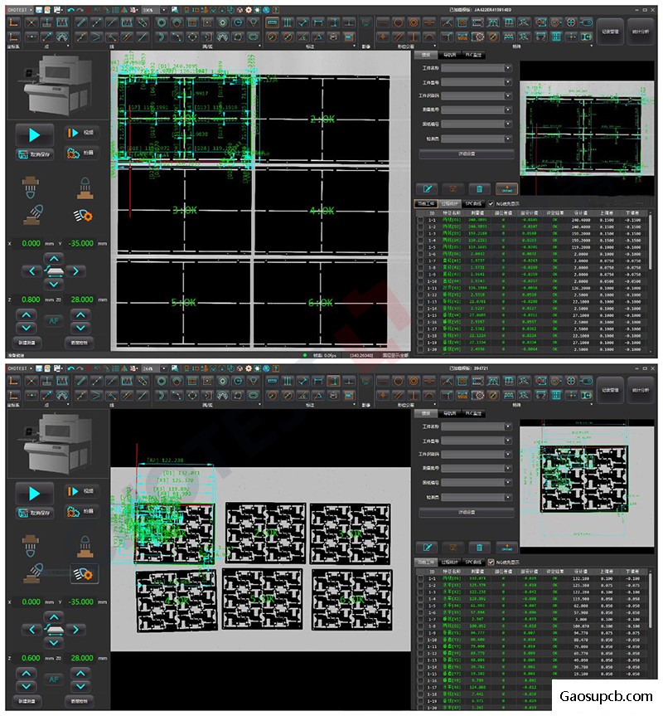This screenshot has height=716, width=663.
Task: Toggle the NG priority display checkbox in the top window
Action: (x=491, y=203)
